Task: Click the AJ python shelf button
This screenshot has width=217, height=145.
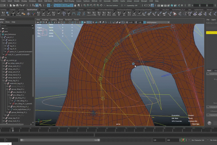Action: click(13, 14)
